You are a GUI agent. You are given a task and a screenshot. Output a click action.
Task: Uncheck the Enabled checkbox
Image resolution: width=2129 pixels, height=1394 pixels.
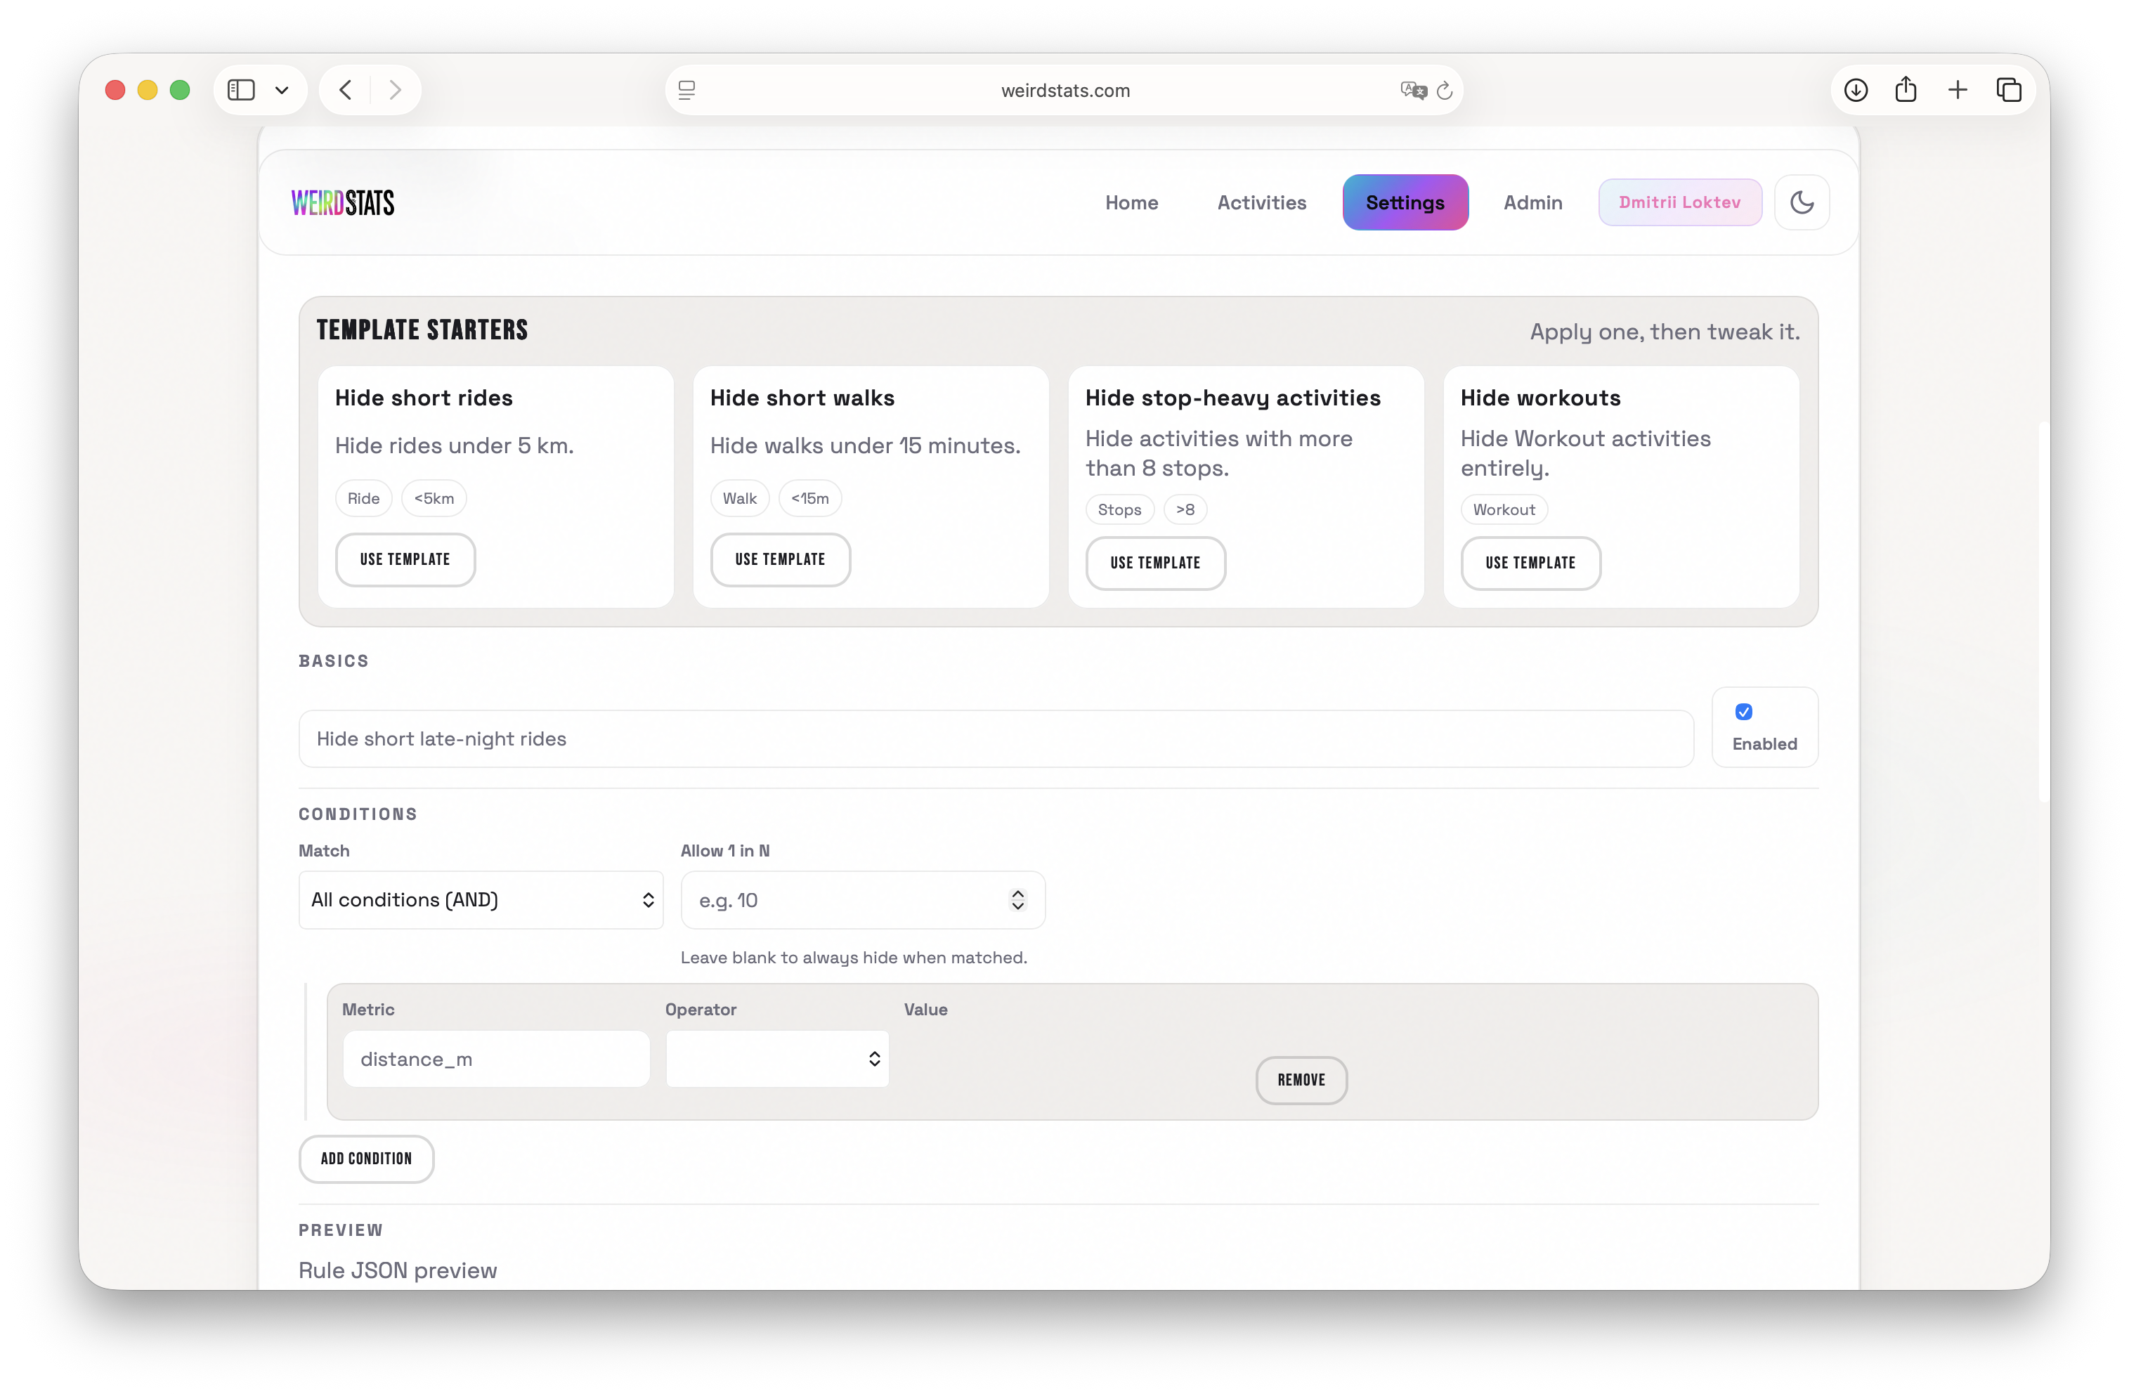pos(1743,712)
